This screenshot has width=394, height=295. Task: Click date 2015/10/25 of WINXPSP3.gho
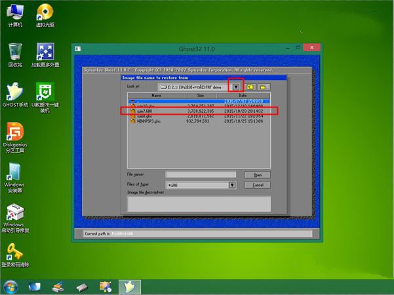point(243,121)
